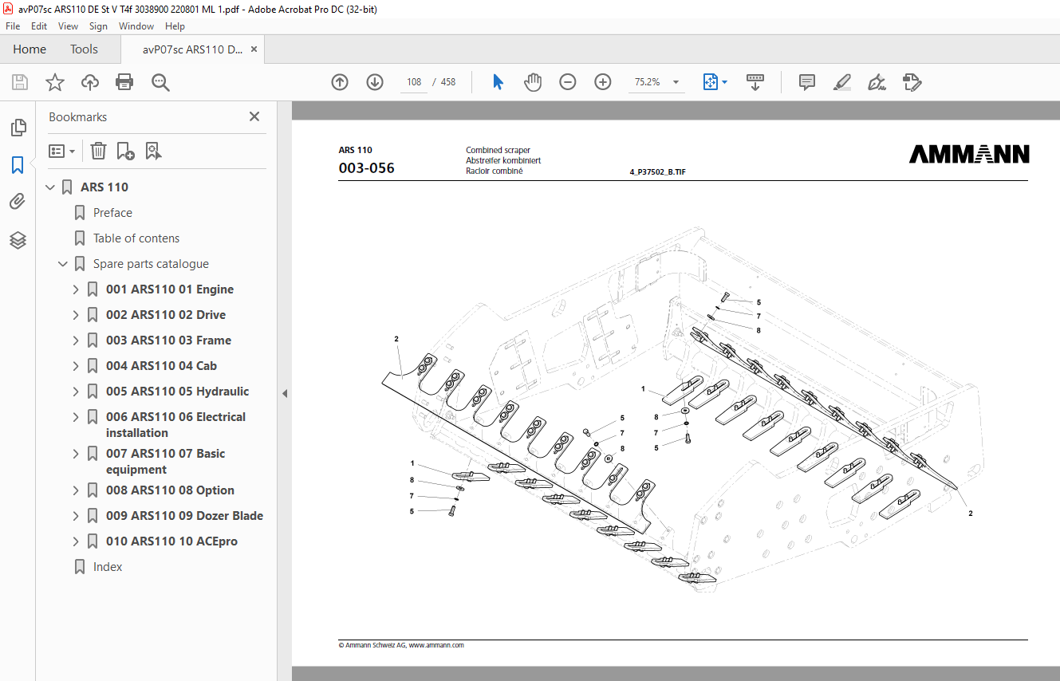Add the document to starred bookmarks
The image size is (1060, 681).
(x=54, y=82)
